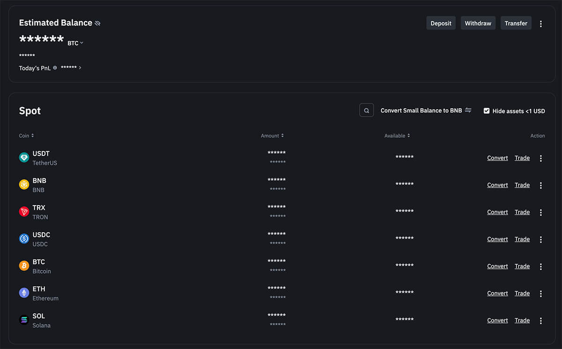Trade the ETH asset

[522, 293]
